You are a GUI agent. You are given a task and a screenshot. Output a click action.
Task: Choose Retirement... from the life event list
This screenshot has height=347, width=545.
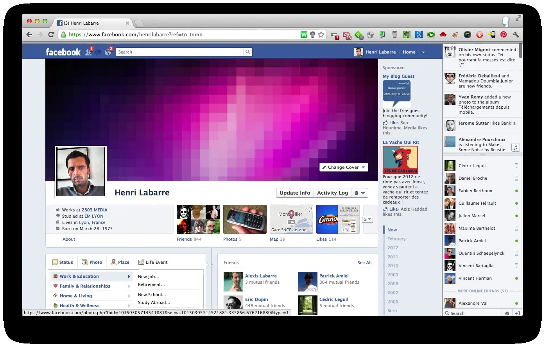coord(151,284)
